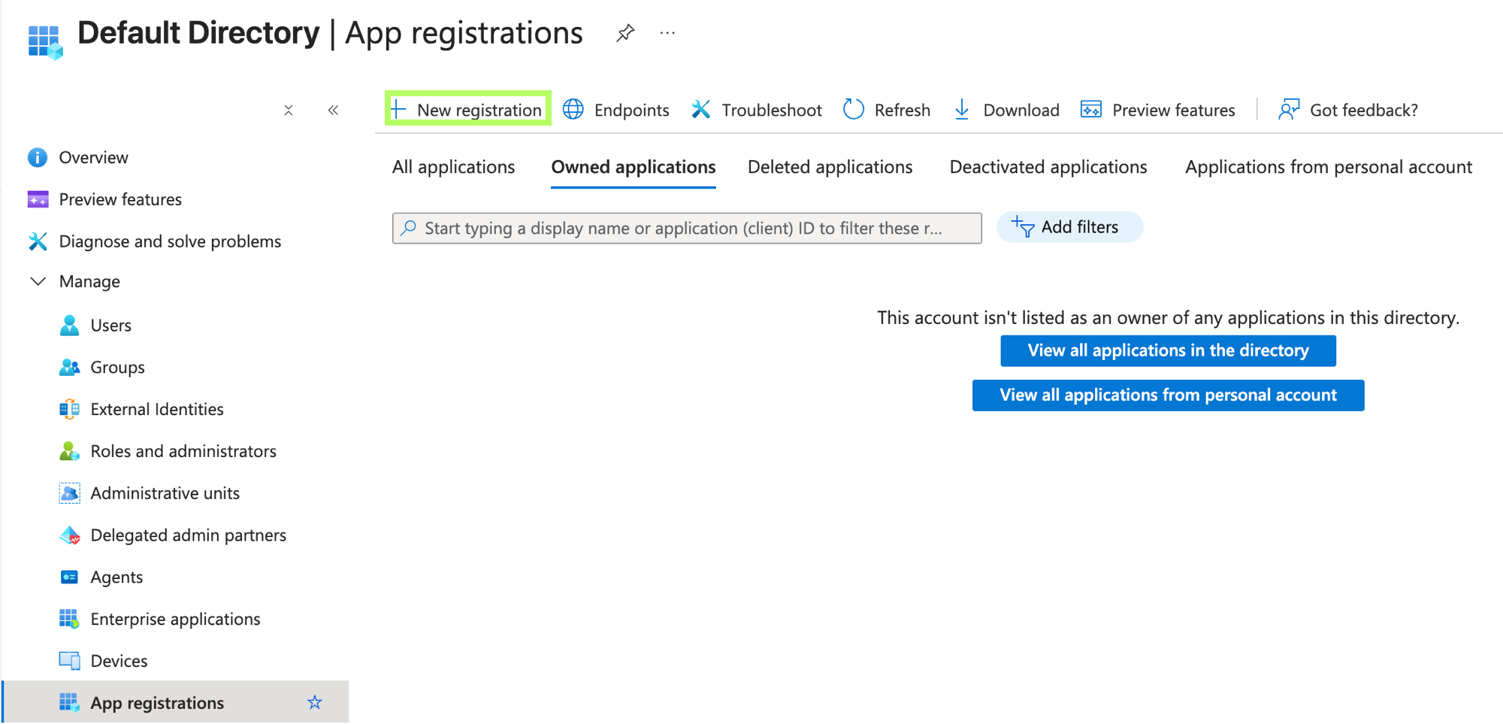Pin the App registrations page
The width and height of the screenshot is (1503, 724).
[625, 33]
